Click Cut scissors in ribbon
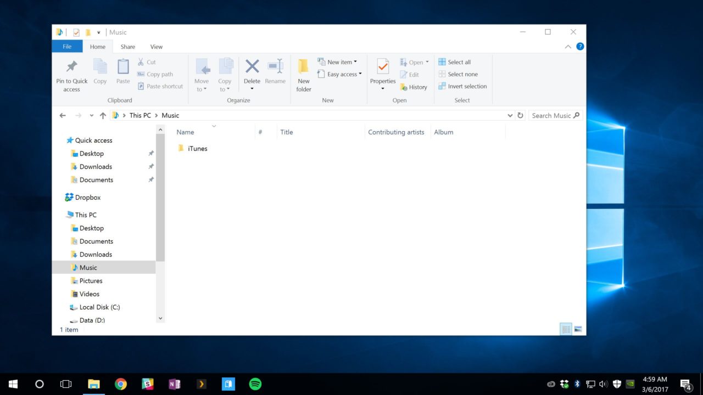Image resolution: width=703 pixels, height=395 pixels. (x=147, y=62)
